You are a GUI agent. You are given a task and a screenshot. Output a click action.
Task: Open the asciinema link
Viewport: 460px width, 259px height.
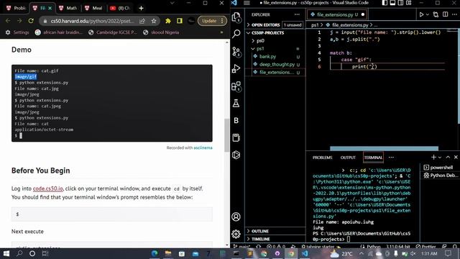[203, 147]
